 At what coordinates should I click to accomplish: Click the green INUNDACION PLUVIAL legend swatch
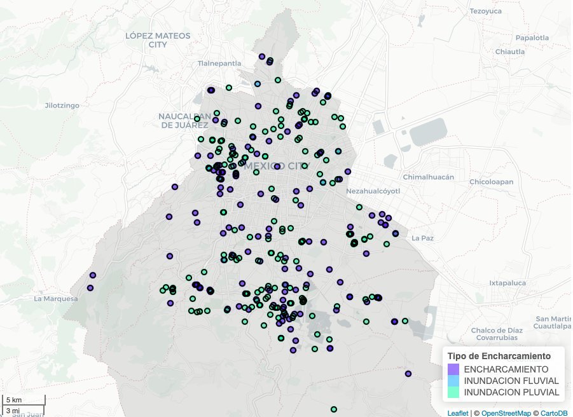(x=453, y=393)
